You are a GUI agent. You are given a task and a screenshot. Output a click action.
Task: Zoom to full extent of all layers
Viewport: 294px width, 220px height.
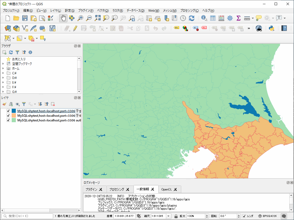(97, 18)
